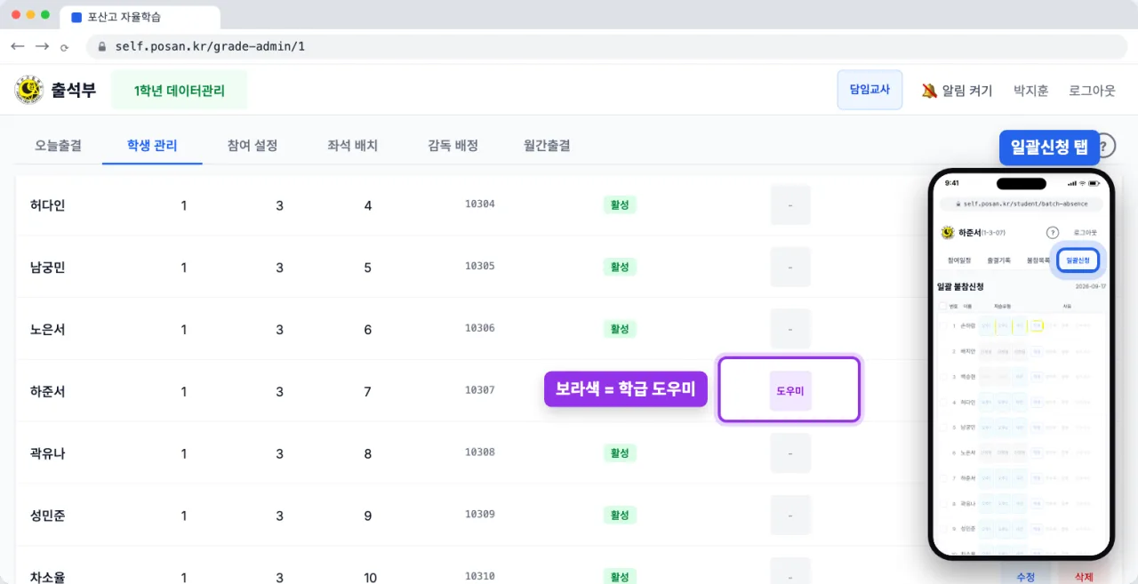Click the 활성 badge in 곽유나's row
This screenshot has width=1138, height=584.
point(620,453)
